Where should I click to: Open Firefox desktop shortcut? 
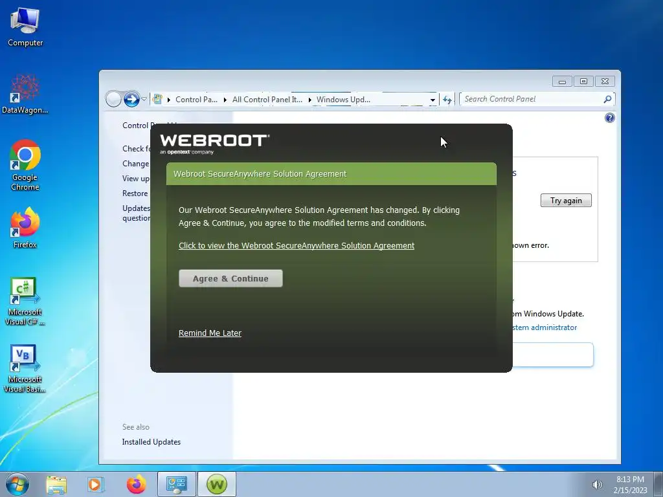click(25, 228)
